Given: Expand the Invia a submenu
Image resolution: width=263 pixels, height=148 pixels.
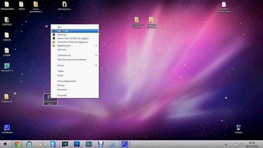Looking at the screenshot, I should coord(75,65).
